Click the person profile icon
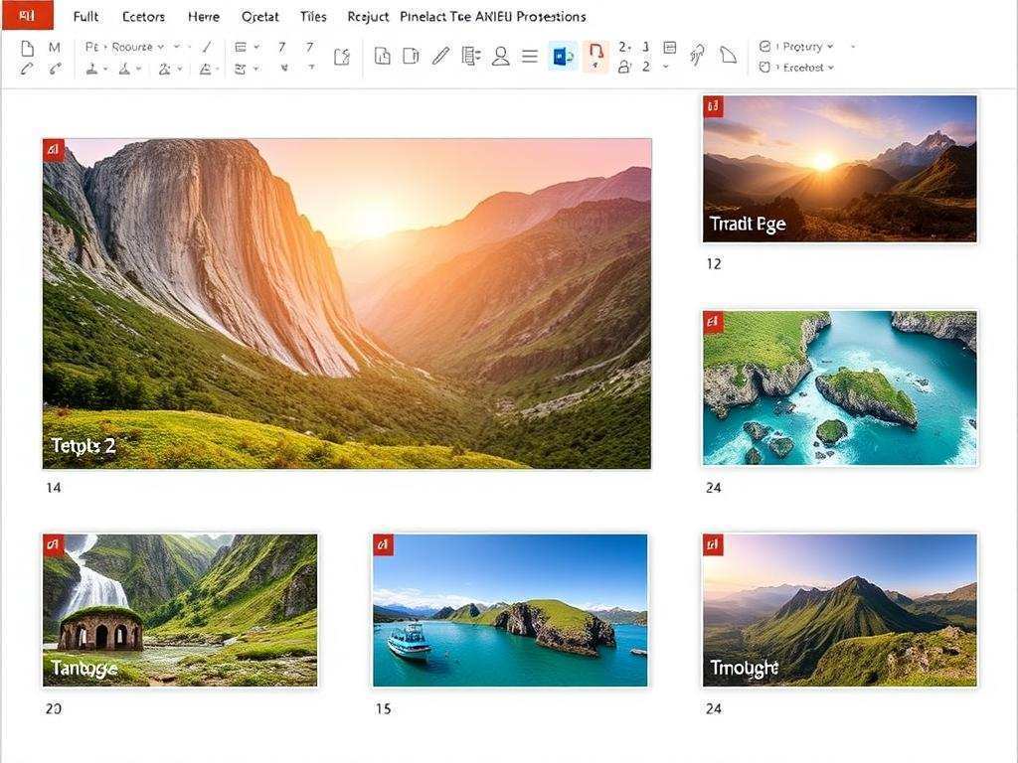The width and height of the screenshot is (1018, 763). (x=501, y=57)
